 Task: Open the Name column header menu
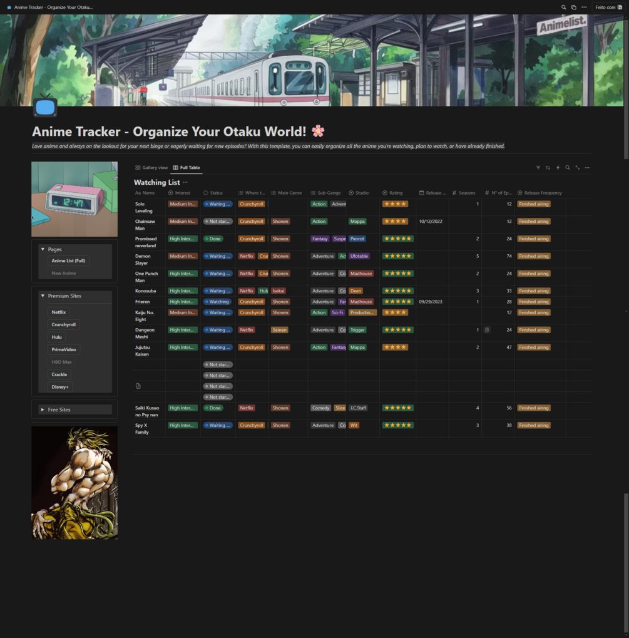click(x=149, y=193)
